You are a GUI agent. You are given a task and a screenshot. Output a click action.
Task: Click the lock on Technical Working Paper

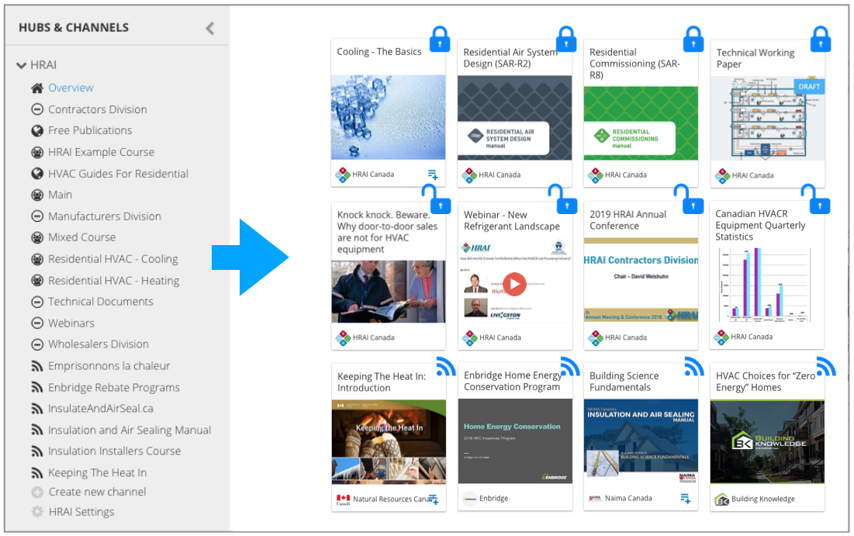click(x=820, y=40)
